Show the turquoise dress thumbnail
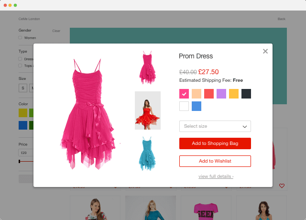 point(148,154)
